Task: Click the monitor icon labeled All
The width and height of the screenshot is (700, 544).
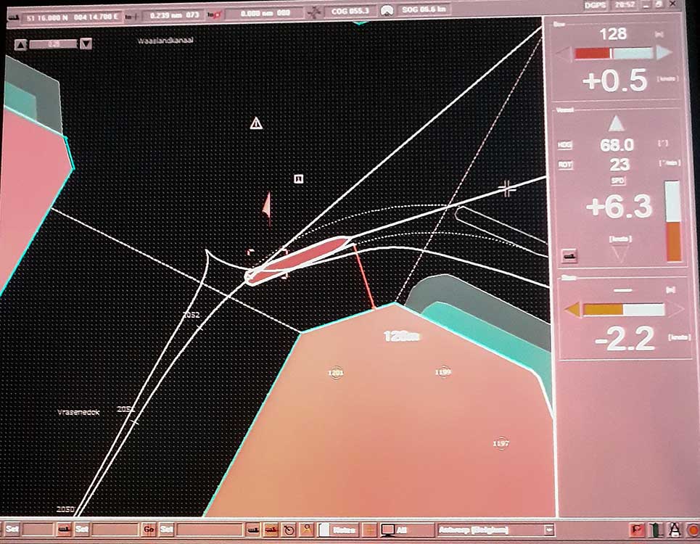Action: pos(388,530)
